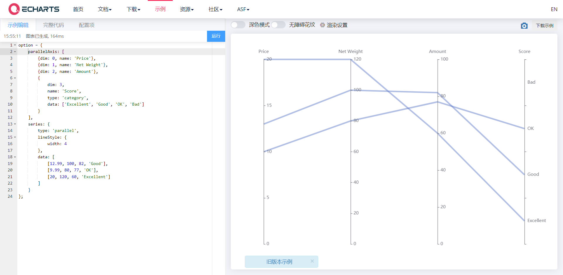The width and height of the screenshot is (563, 275).
Task: Click the Price axis label
Action: pyautogui.click(x=264, y=51)
